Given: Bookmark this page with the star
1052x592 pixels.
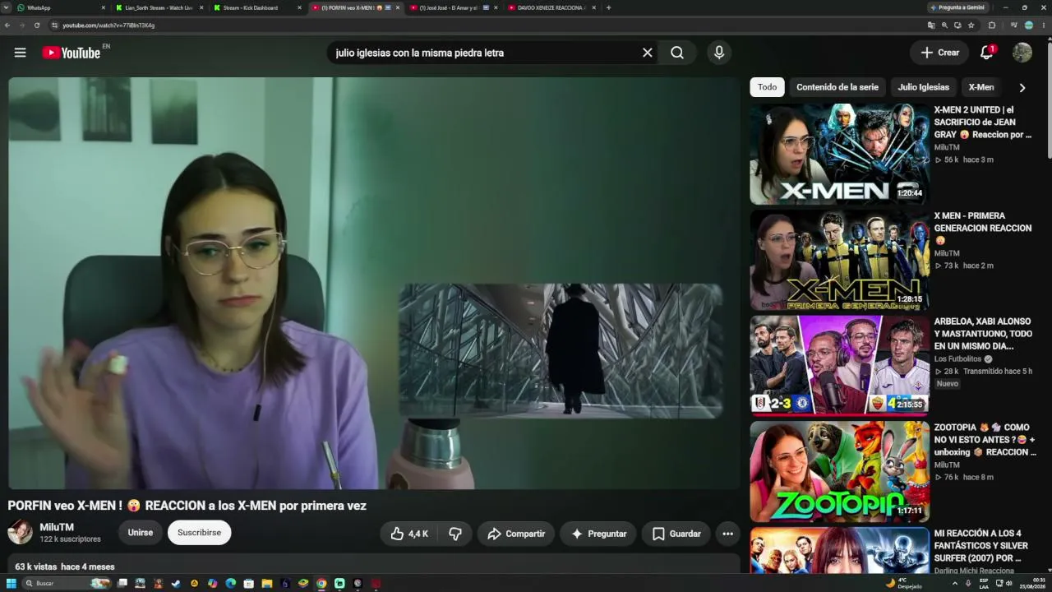Looking at the screenshot, I should point(971,25).
